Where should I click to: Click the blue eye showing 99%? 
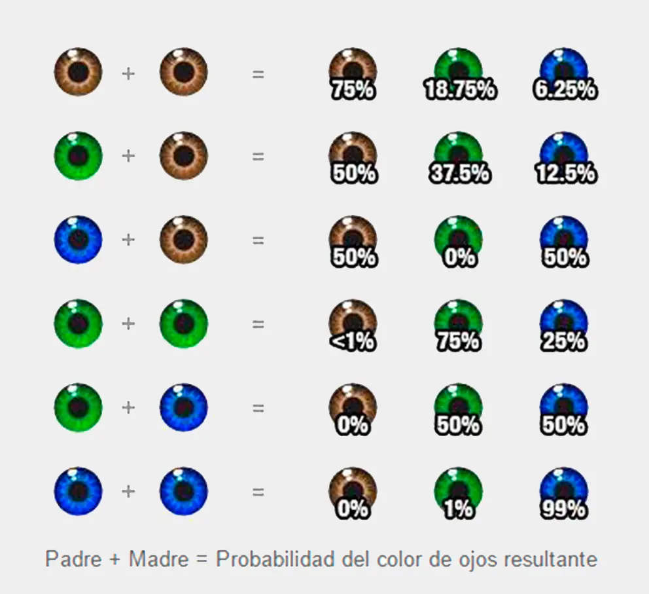coord(564,493)
